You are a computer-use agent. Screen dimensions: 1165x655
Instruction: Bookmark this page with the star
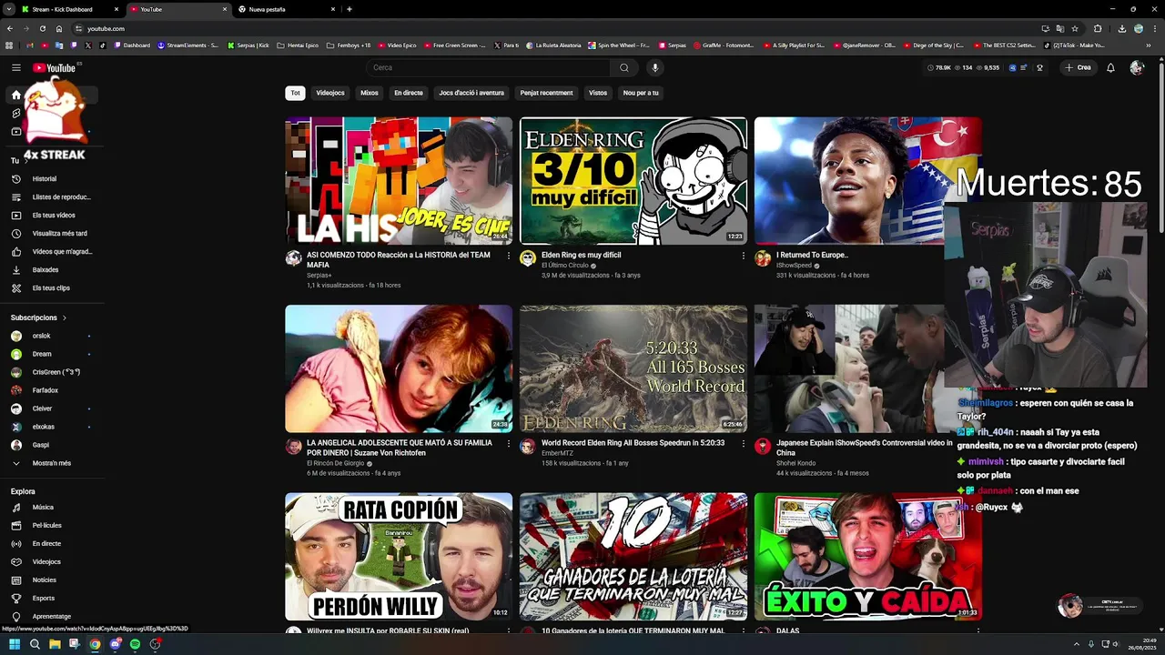click(1075, 28)
